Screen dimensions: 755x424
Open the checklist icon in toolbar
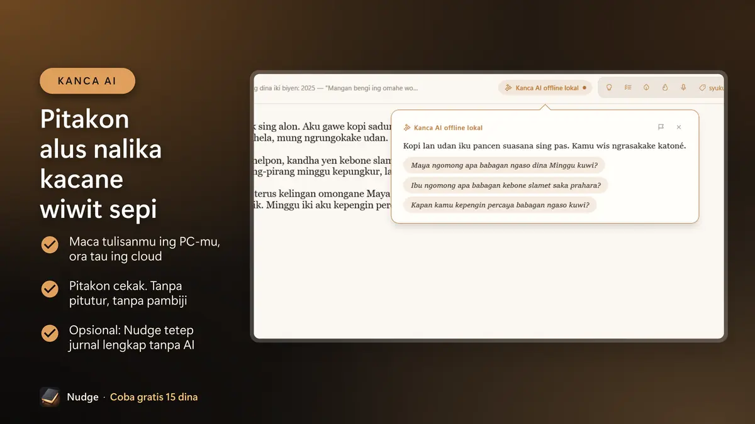click(x=628, y=88)
